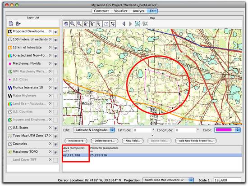
Task: Hide the Proposed Development layer
Action: tap(55, 32)
